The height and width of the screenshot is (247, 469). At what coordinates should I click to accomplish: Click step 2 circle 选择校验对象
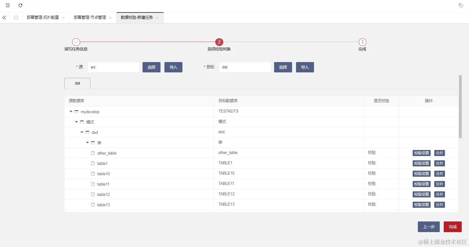click(219, 42)
